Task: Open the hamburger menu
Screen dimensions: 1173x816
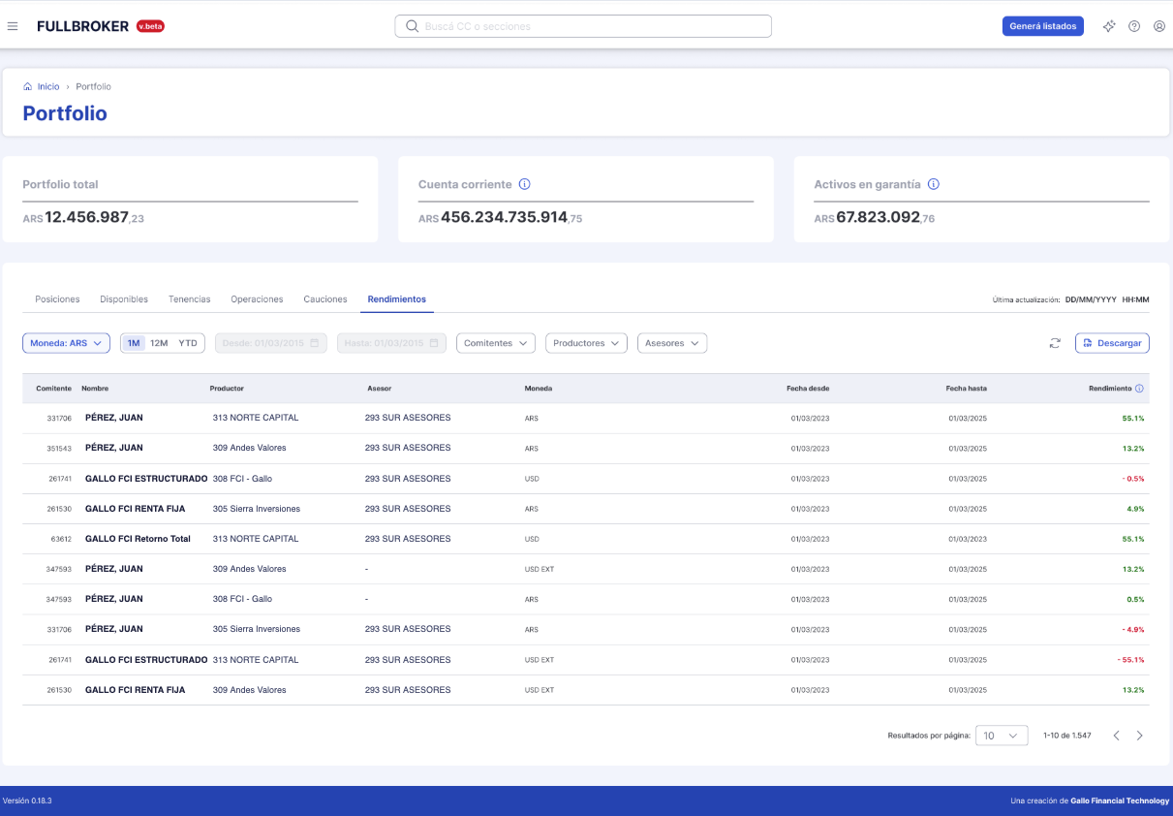Action: [x=13, y=26]
